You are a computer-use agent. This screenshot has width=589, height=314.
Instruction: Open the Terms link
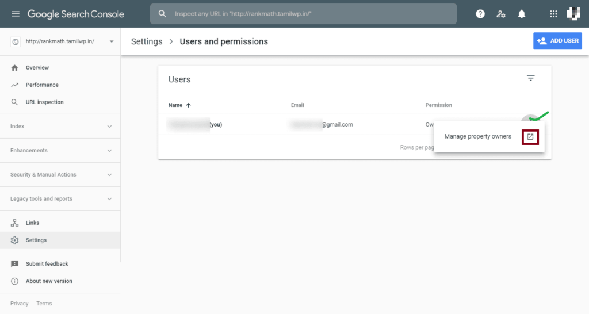[44, 304]
